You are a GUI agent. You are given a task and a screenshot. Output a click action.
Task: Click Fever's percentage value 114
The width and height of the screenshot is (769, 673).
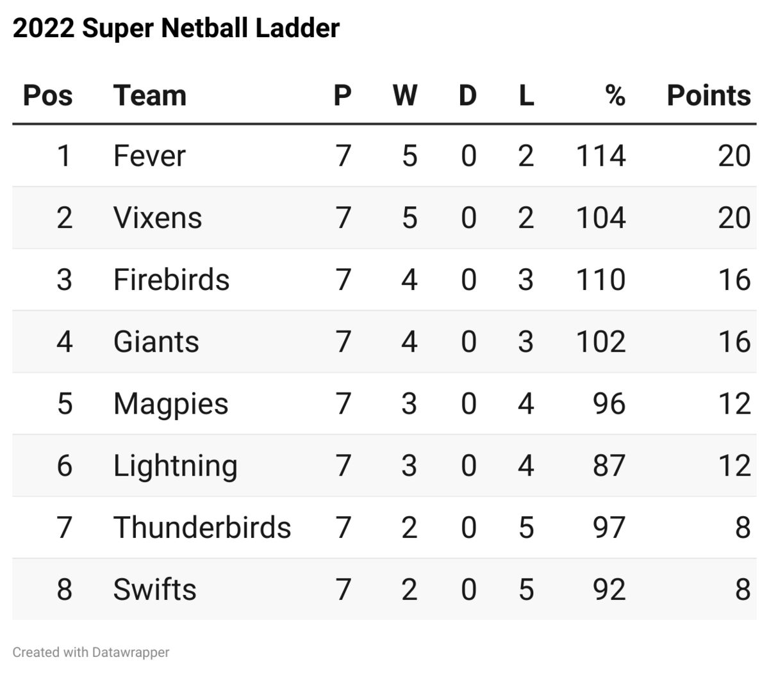[x=601, y=156]
